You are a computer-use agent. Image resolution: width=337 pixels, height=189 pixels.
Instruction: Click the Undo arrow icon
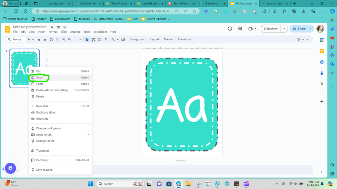[x=39, y=40]
